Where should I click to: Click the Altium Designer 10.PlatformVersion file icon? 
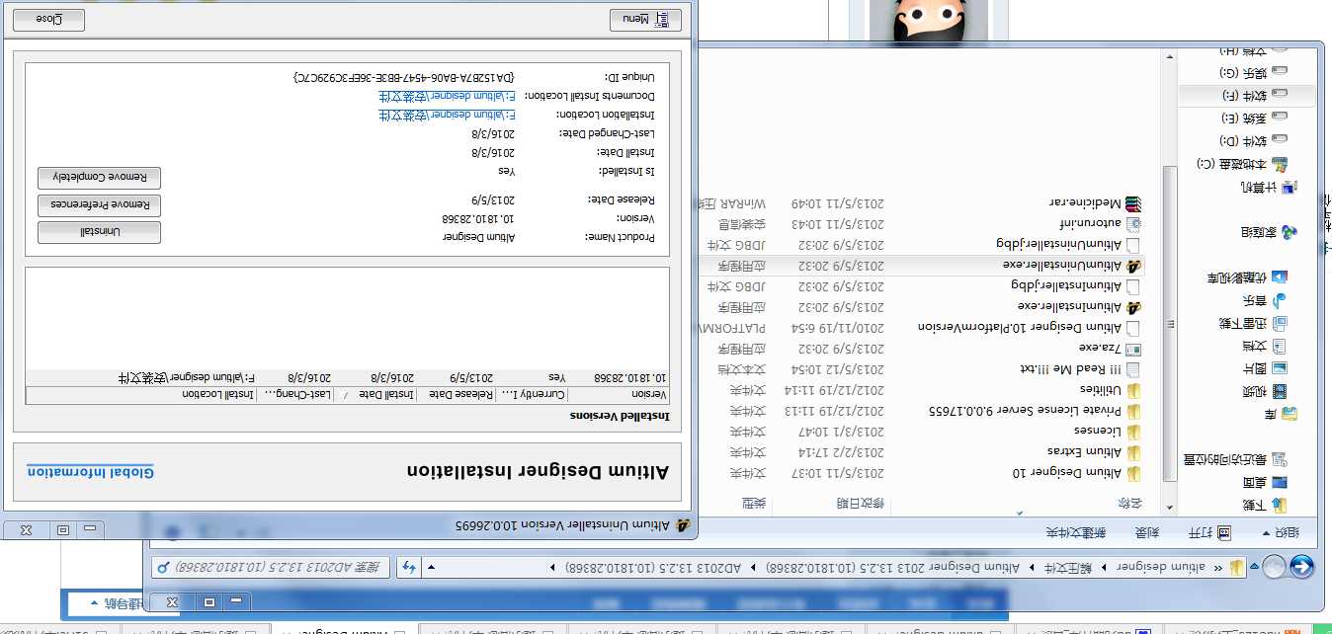(x=1133, y=328)
